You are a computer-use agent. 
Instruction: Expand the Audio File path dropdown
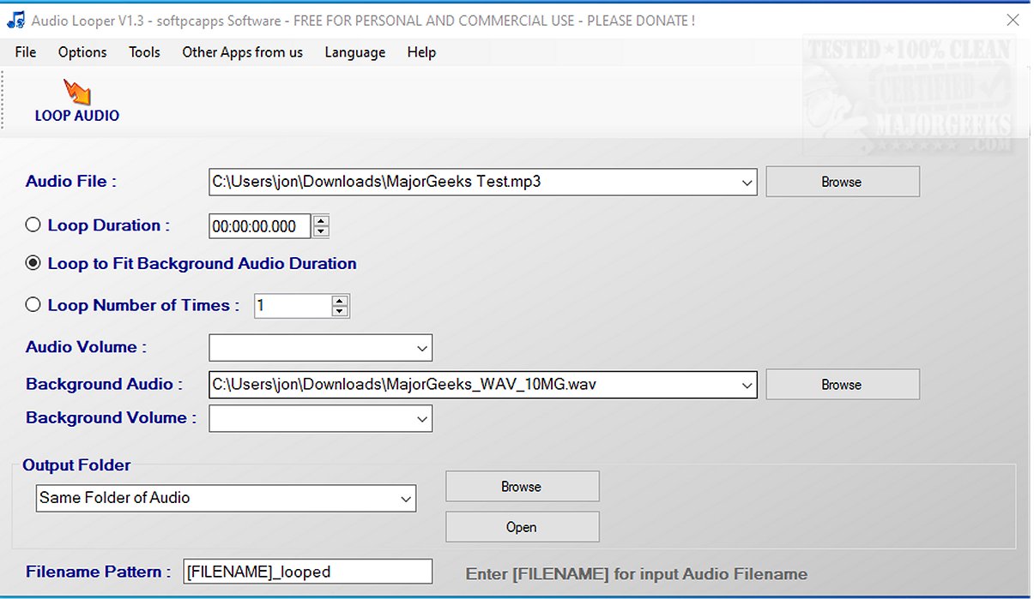tap(747, 183)
